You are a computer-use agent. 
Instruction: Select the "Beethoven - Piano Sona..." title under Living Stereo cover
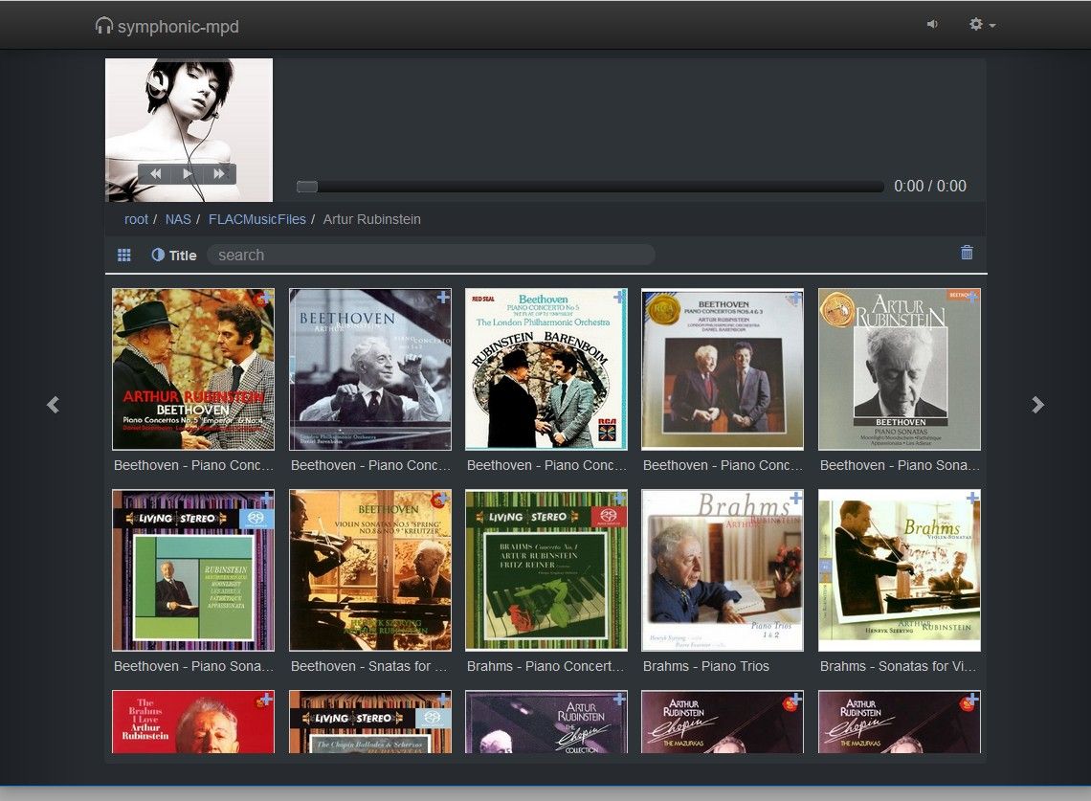click(x=193, y=666)
